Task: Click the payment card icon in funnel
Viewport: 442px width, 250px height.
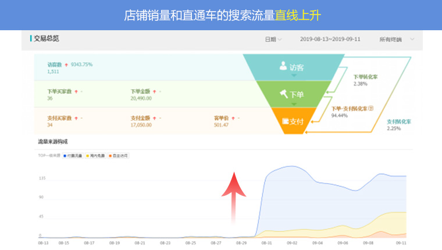Action: [286, 121]
